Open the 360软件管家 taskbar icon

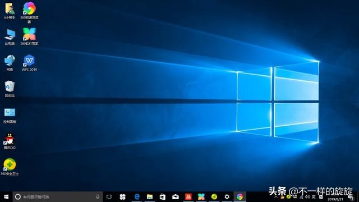click(201, 197)
